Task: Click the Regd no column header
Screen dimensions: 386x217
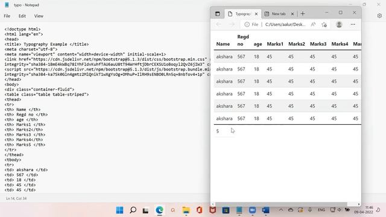Action: coord(243,40)
